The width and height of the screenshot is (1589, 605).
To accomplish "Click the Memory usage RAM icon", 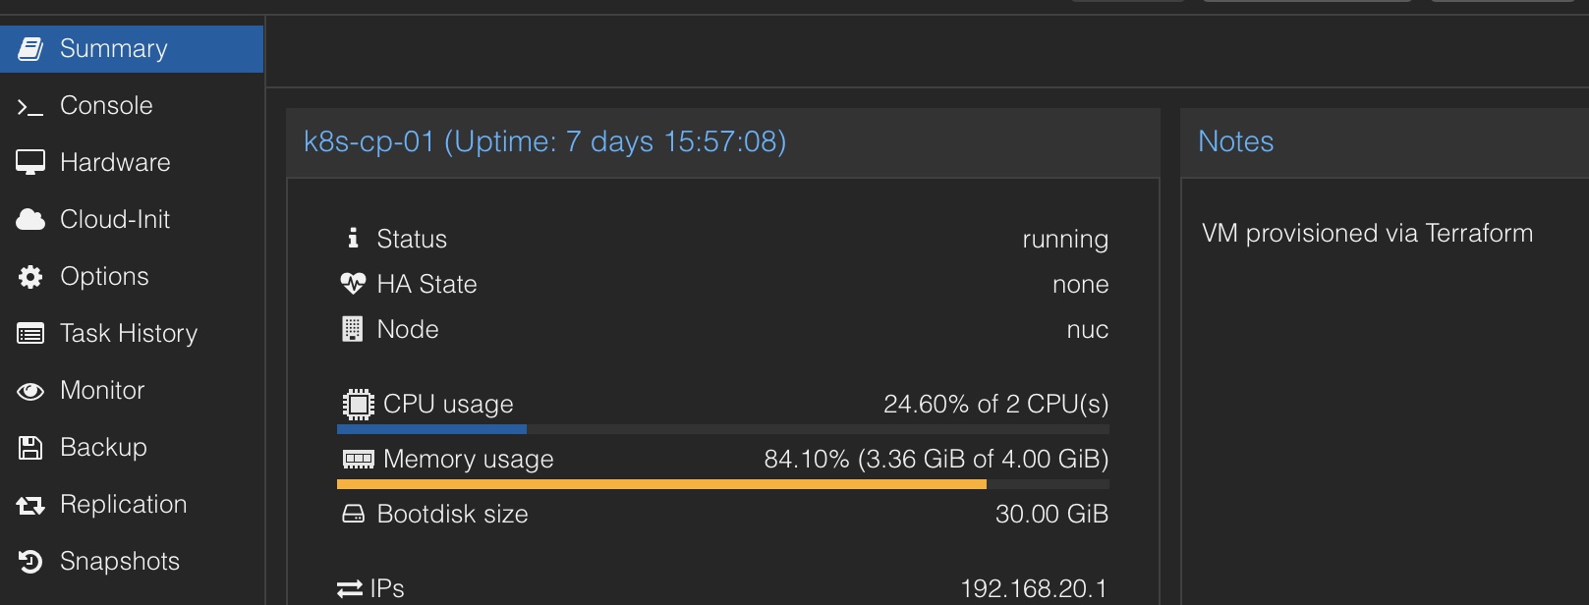I will coord(358,460).
